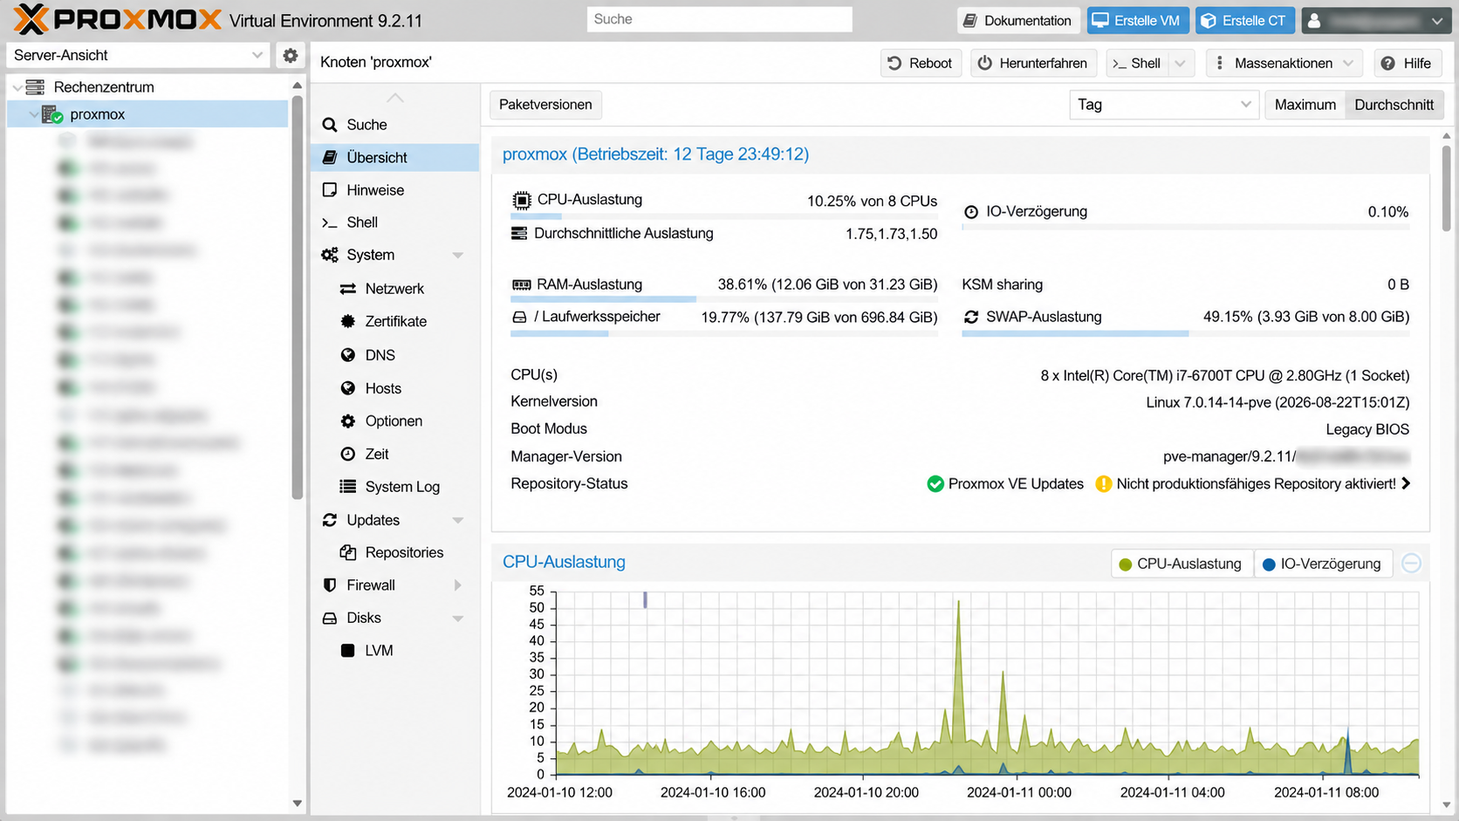Open the Zertifikate menu item

pos(394,321)
